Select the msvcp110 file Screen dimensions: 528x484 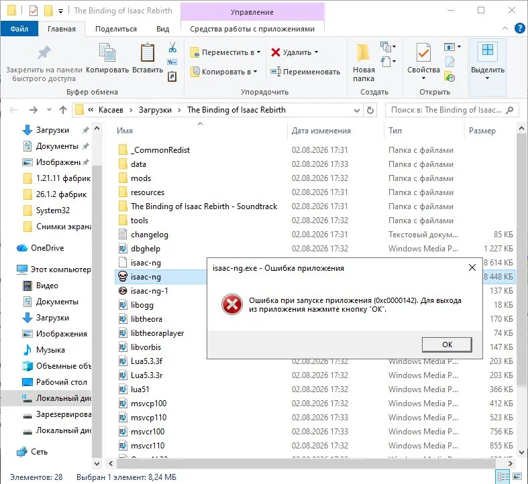click(148, 418)
